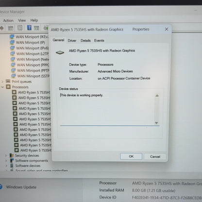202x202 pixels.
Task: Select WAN Miniport (PPTP) in the device tree
Action: (x=34, y=70)
